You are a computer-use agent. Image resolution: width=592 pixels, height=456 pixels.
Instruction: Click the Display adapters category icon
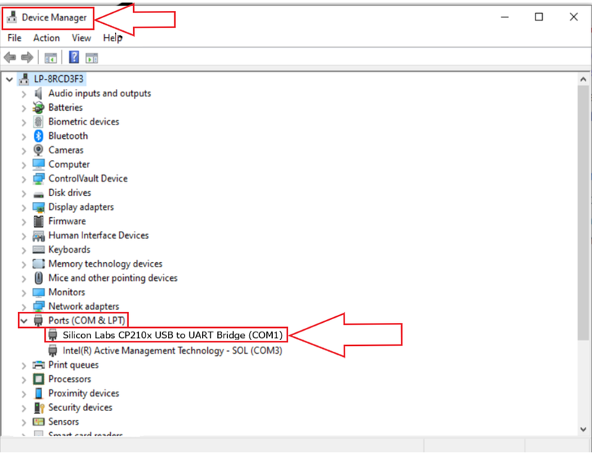click(x=39, y=207)
